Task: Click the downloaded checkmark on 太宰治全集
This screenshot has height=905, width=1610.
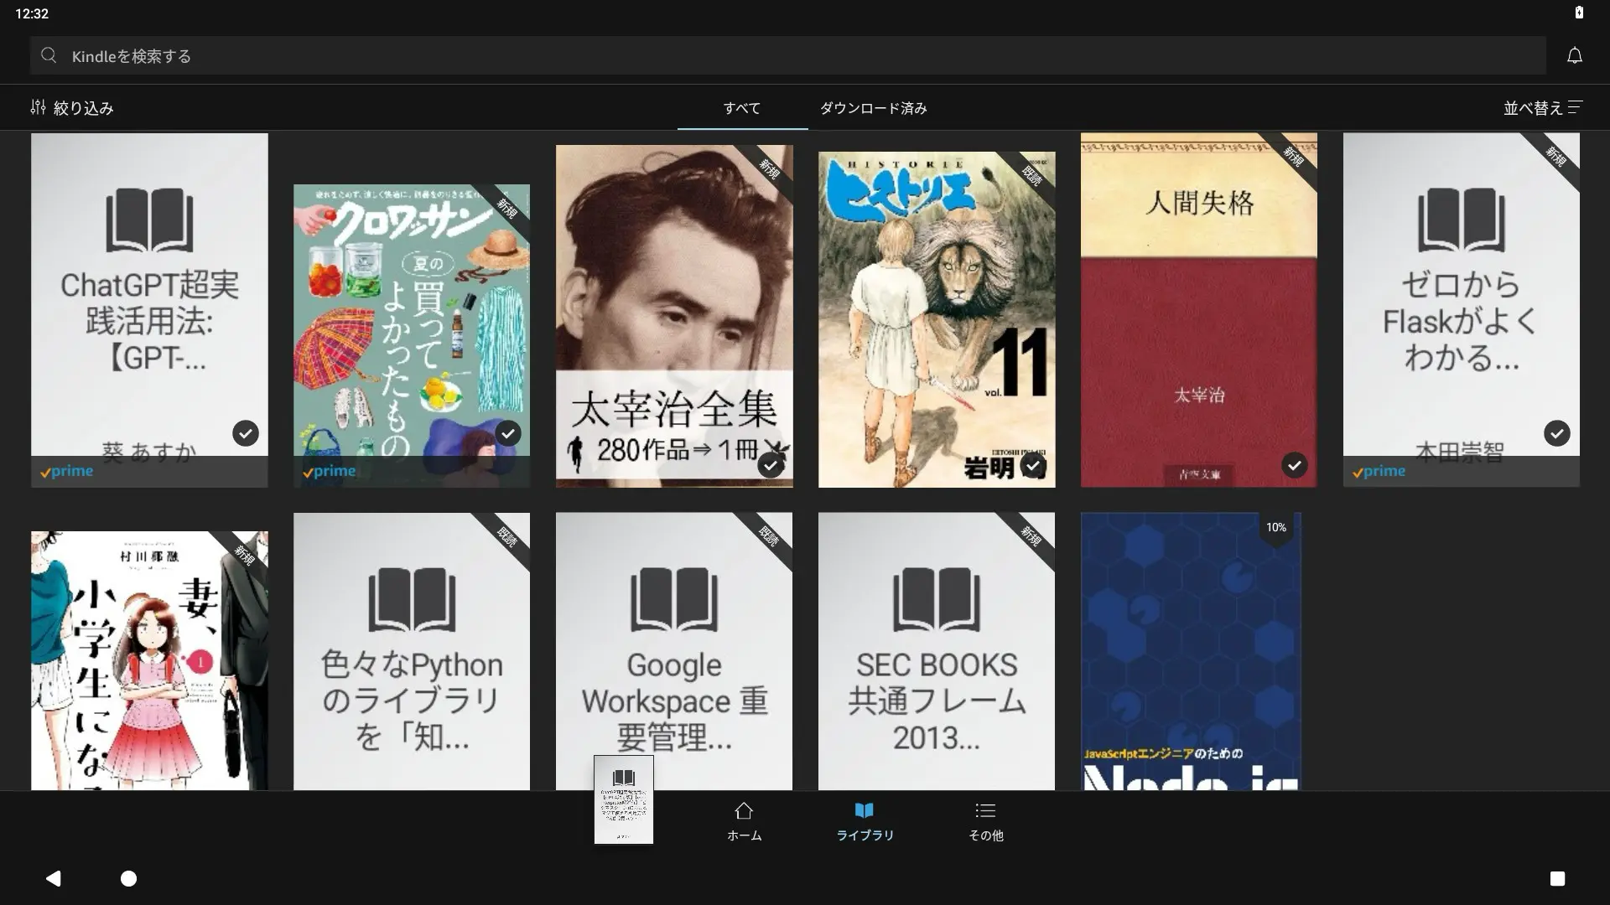Action: (x=771, y=465)
